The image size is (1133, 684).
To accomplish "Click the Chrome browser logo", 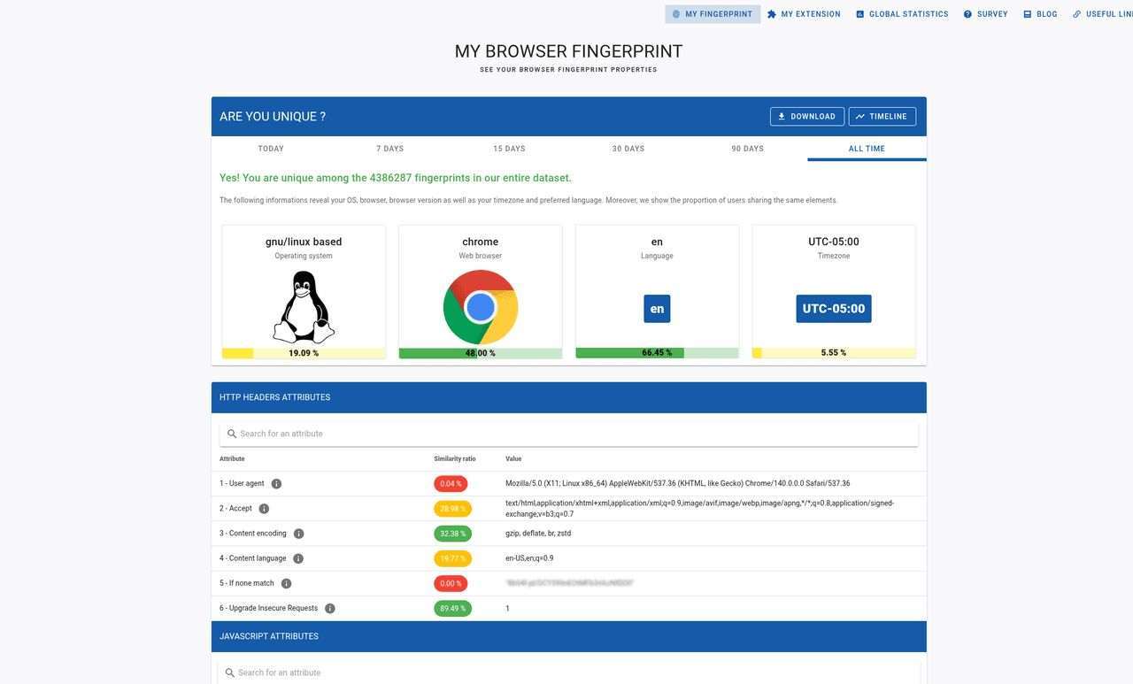I will [x=481, y=307].
